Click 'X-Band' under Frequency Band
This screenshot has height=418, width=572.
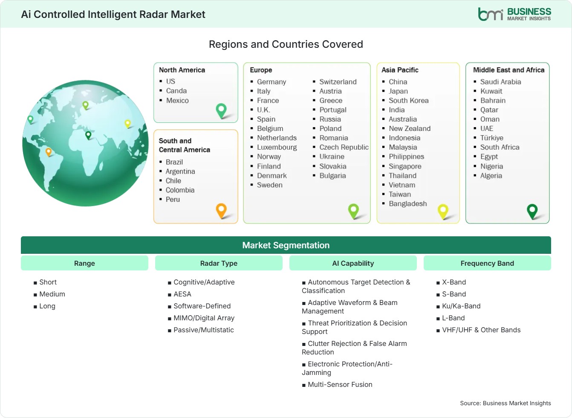pyautogui.click(x=454, y=282)
